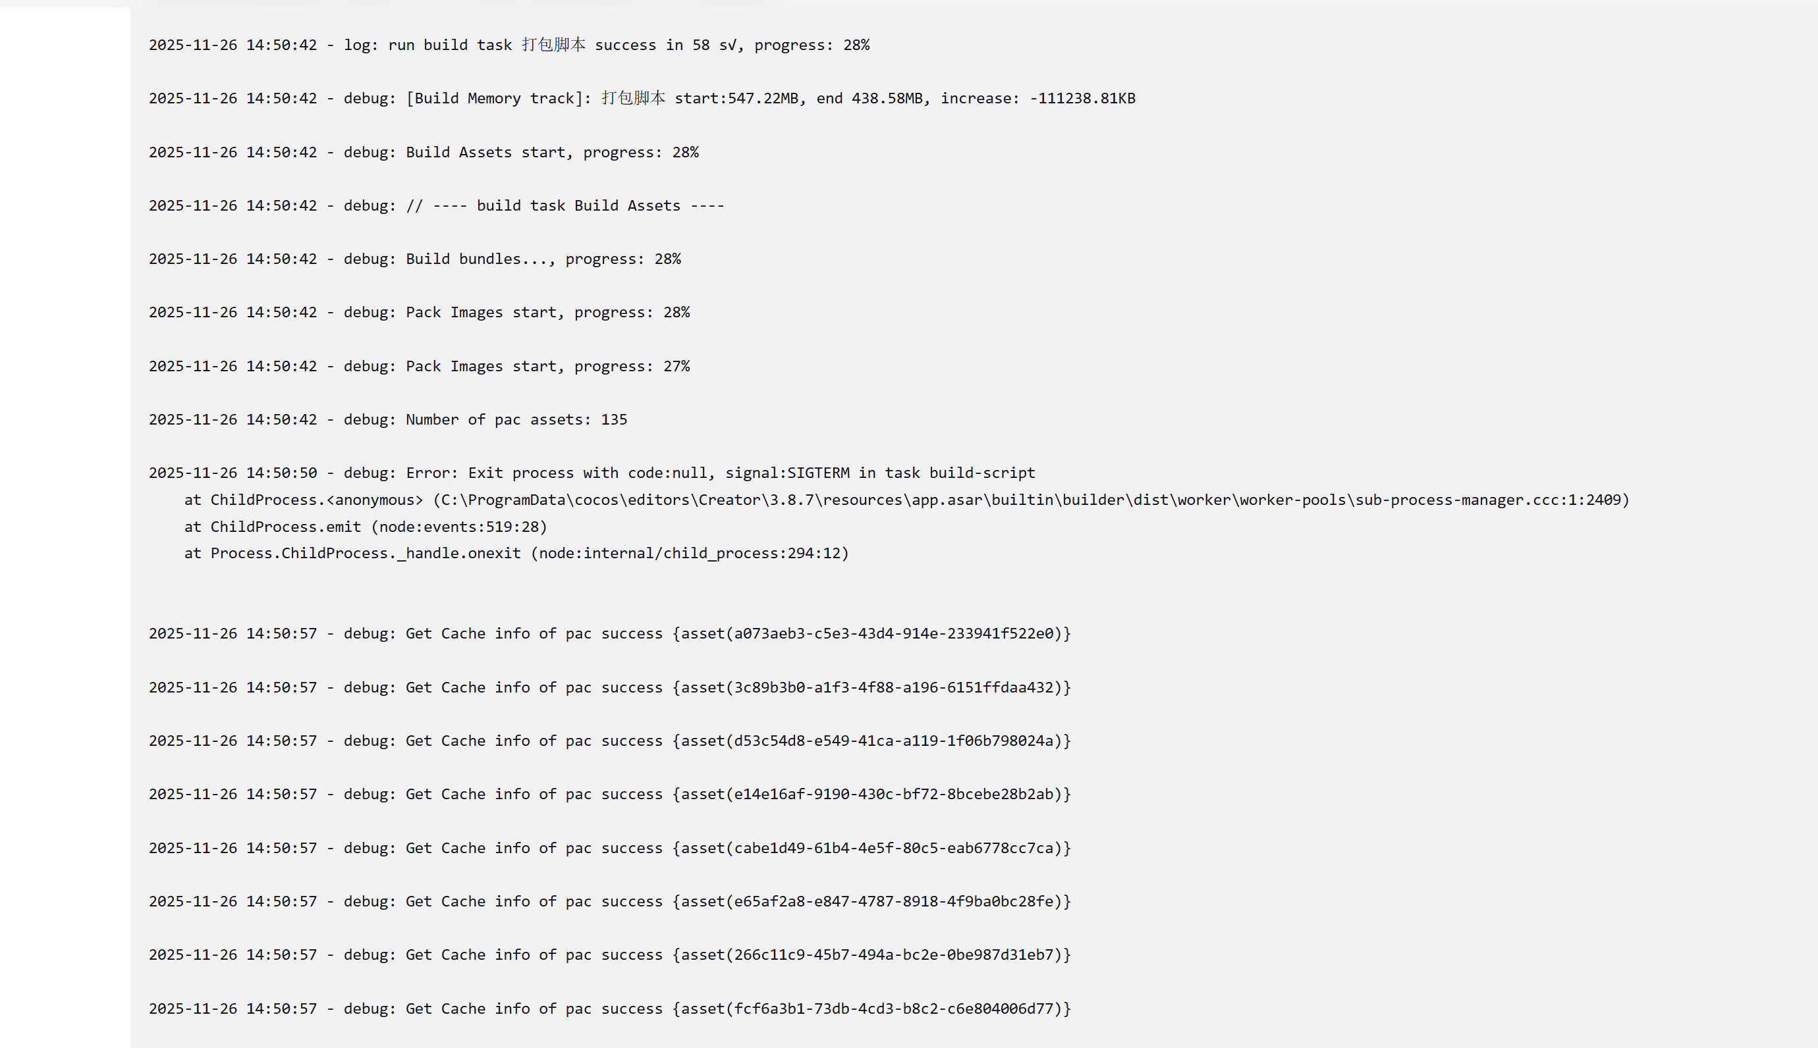Click cache log line for asset 3c89b3b0
This screenshot has width=1818, height=1048.
coord(609,687)
